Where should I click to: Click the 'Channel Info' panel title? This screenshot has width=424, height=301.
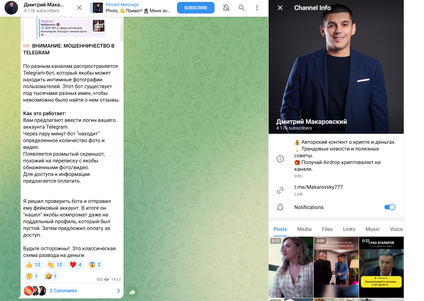tap(312, 8)
